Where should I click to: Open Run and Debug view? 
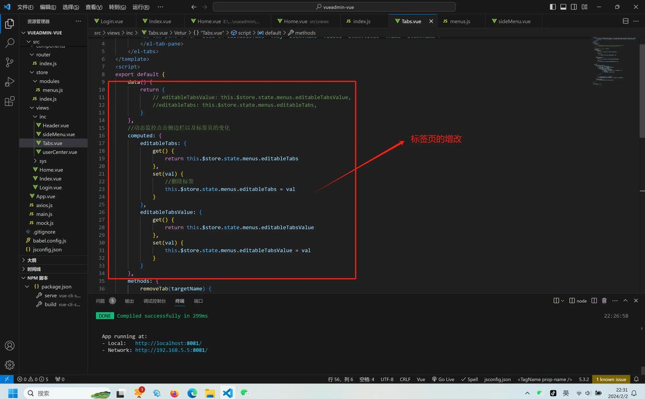[9, 82]
